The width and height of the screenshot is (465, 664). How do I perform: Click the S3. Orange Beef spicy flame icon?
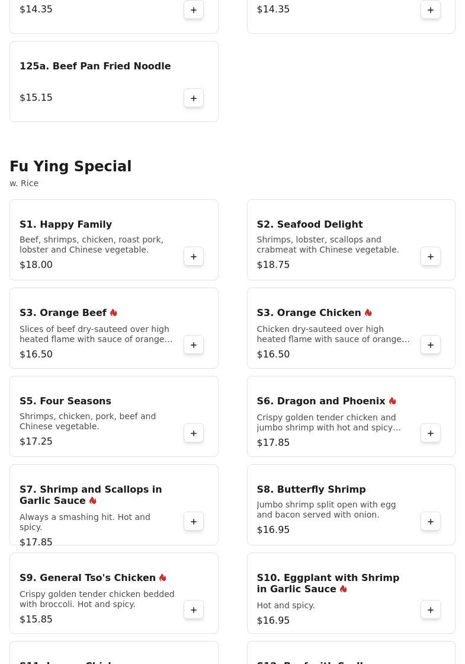114,312
